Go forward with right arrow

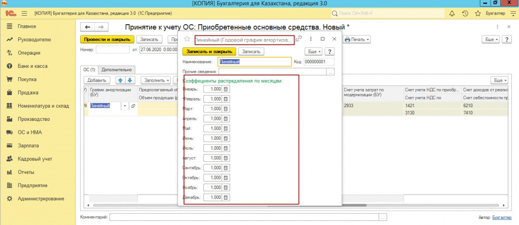click(x=101, y=27)
